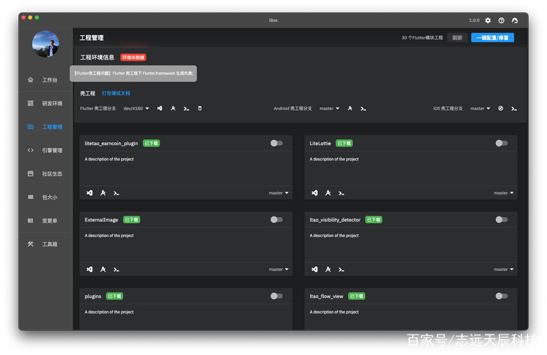547x355 pixels.
Task: Open litetao_earncoin_plugin in VS Code
Action: [90, 193]
